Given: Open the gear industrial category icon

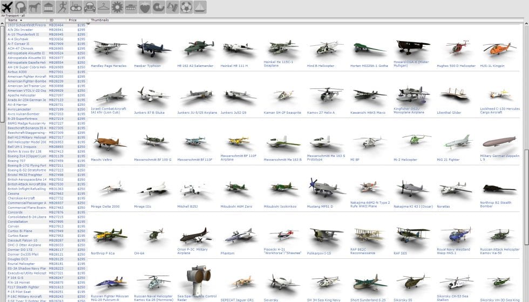Looking at the screenshot, I should click(x=117, y=7).
